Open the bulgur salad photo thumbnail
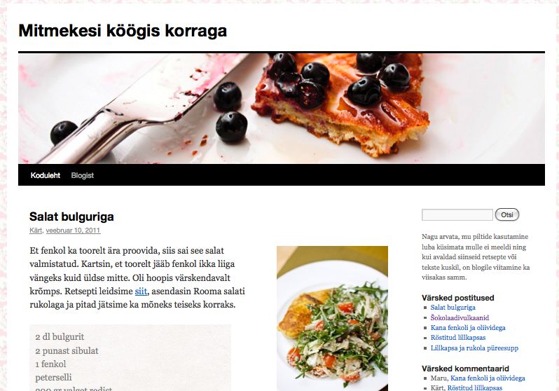The height and width of the screenshot is (391, 559). point(332,318)
